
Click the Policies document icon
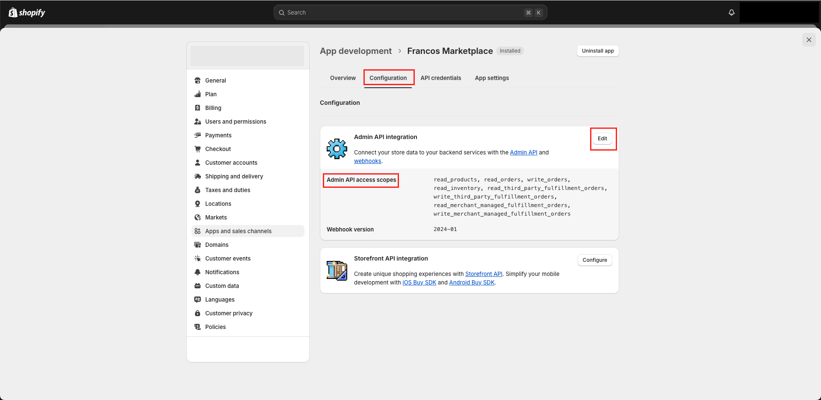point(198,327)
